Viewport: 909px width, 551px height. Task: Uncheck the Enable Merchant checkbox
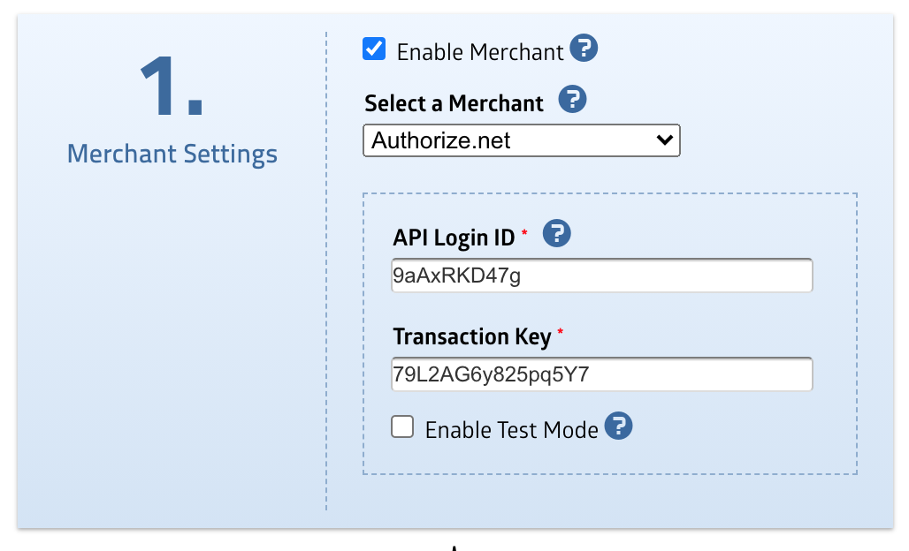[x=374, y=49]
